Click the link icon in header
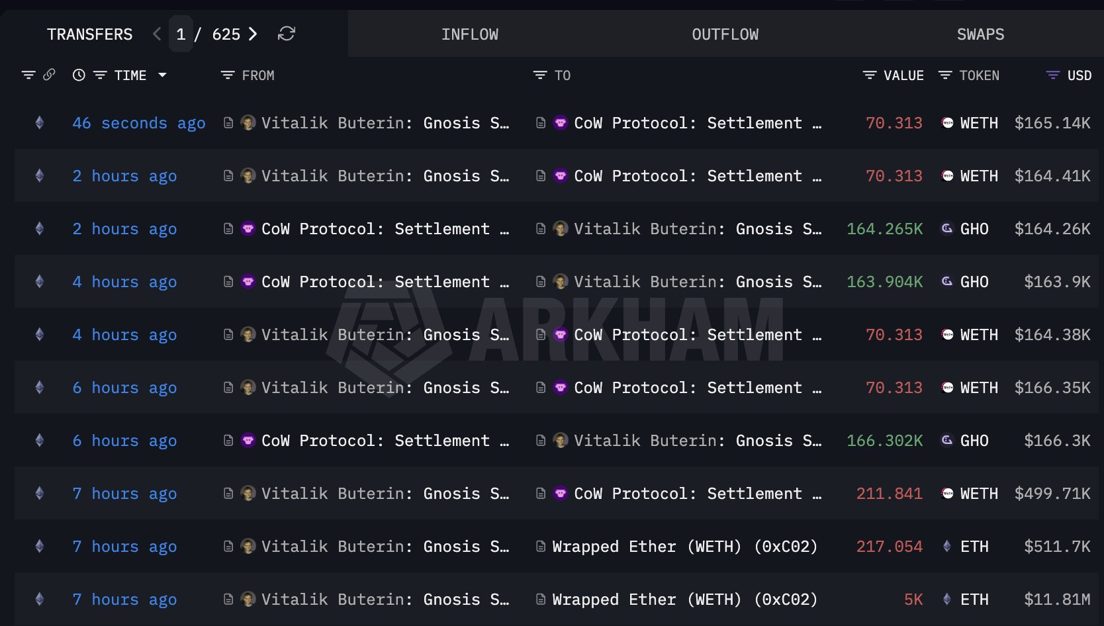The width and height of the screenshot is (1104, 626). tap(49, 75)
